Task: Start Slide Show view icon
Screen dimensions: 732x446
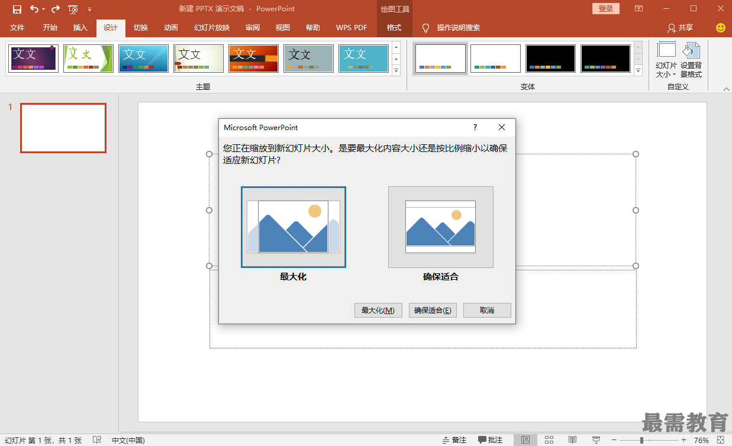Action: 596,440
